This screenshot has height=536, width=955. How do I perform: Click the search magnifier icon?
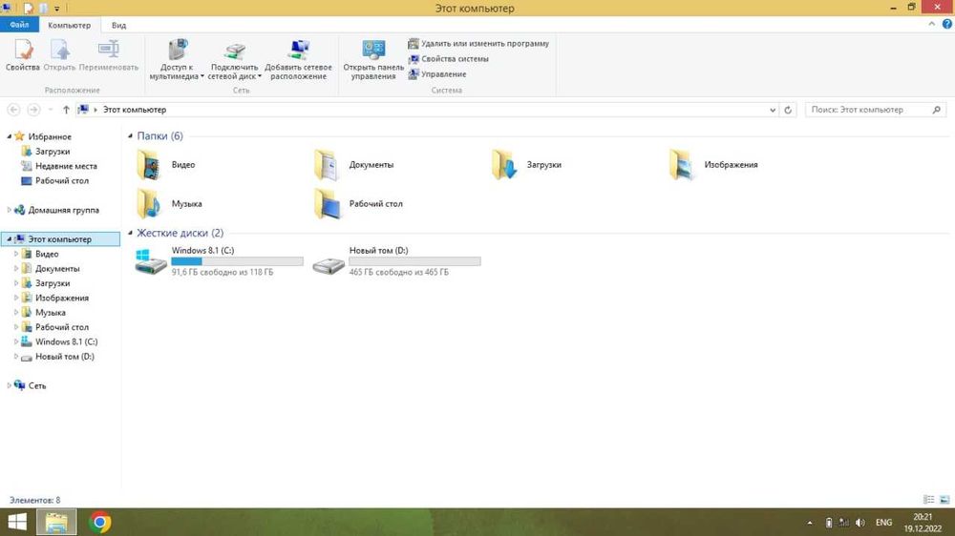click(x=937, y=110)
